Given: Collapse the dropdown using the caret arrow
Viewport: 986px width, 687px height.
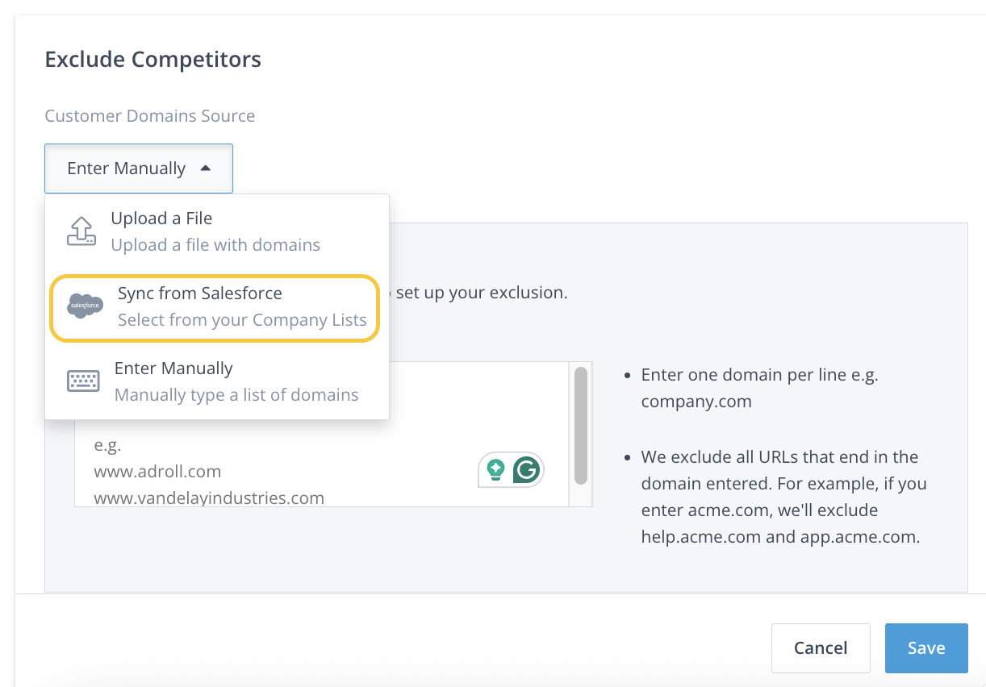Looking at the screenshot, I should coord(205,169).
